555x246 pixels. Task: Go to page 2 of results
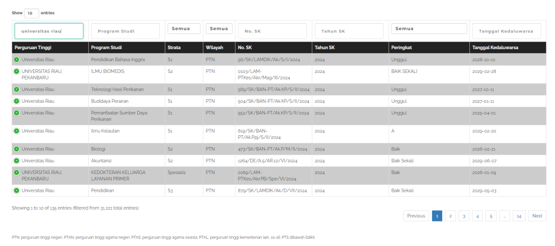(x=450, y=216)
